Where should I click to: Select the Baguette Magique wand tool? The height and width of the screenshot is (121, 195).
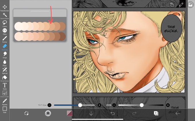(x=5, y=16)
